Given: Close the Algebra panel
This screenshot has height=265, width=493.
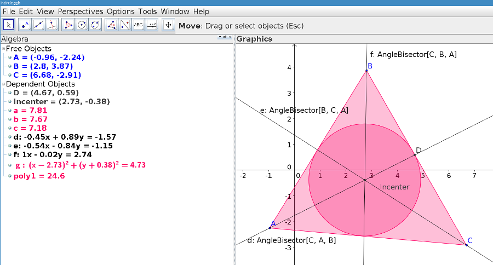Looking at the screenshot, I should point(229,37).
